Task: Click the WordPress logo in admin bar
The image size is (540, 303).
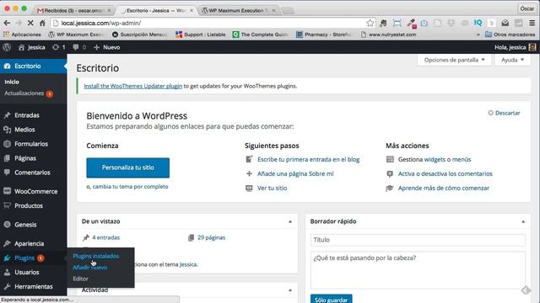Action: 7,47
